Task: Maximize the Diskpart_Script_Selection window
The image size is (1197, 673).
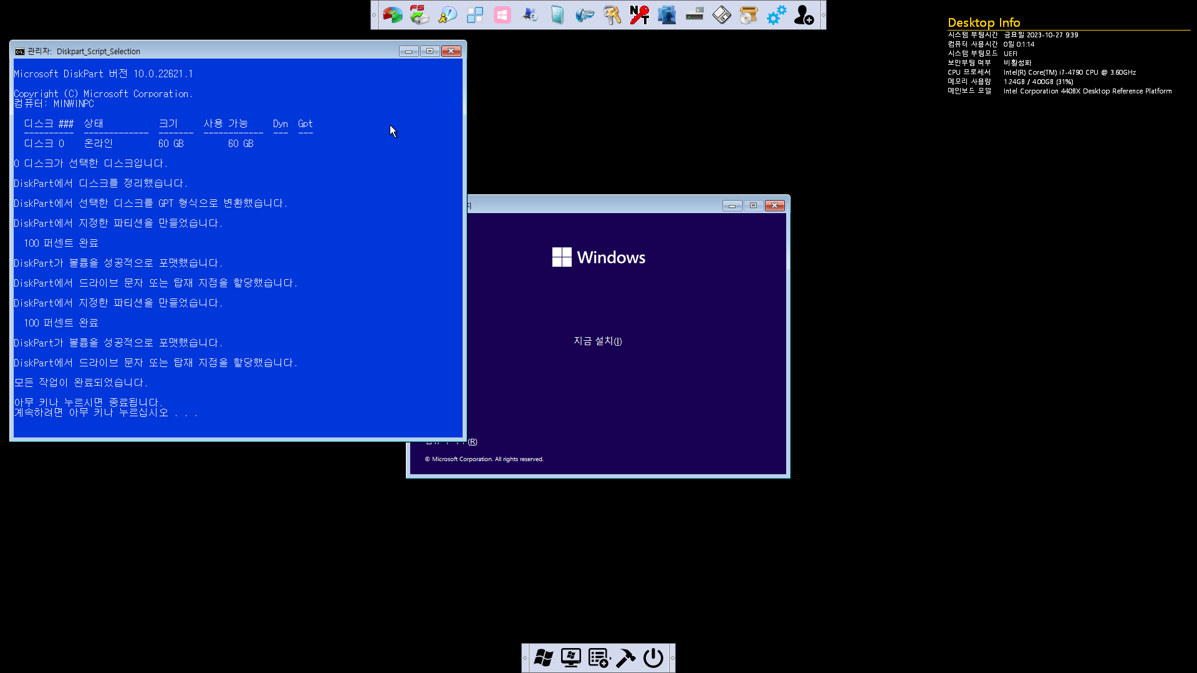Action: pos(430,51)
